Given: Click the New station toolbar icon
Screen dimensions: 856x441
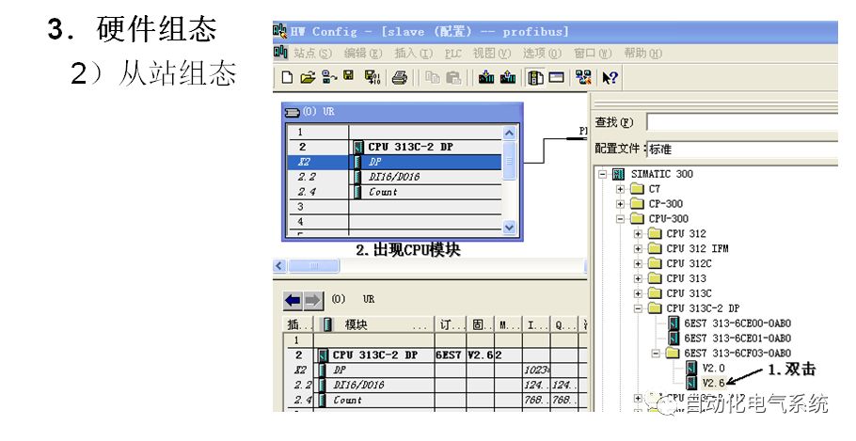Looking at the screenshot, I should [287, 77].
